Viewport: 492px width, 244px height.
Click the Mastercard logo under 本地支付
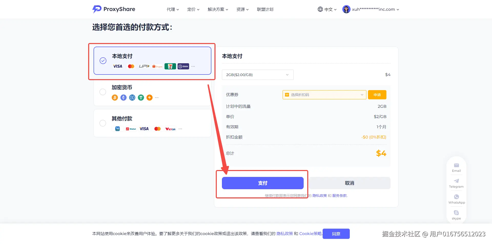coord(131,66)
